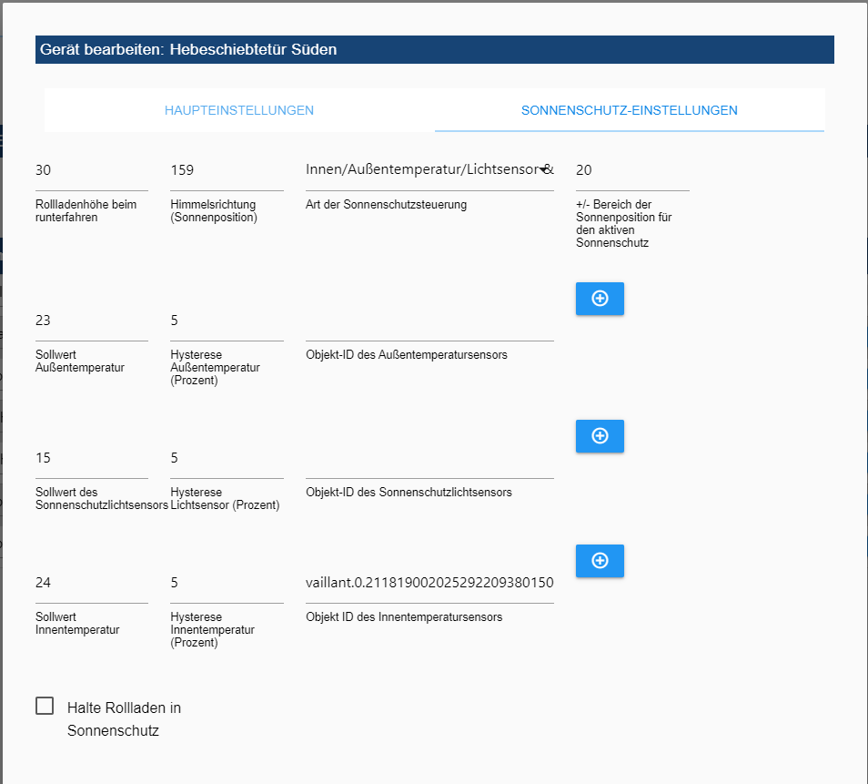868x784 pixels.
Task: Switch to the Haupteinstellungen tab
Action: [239, 110]
